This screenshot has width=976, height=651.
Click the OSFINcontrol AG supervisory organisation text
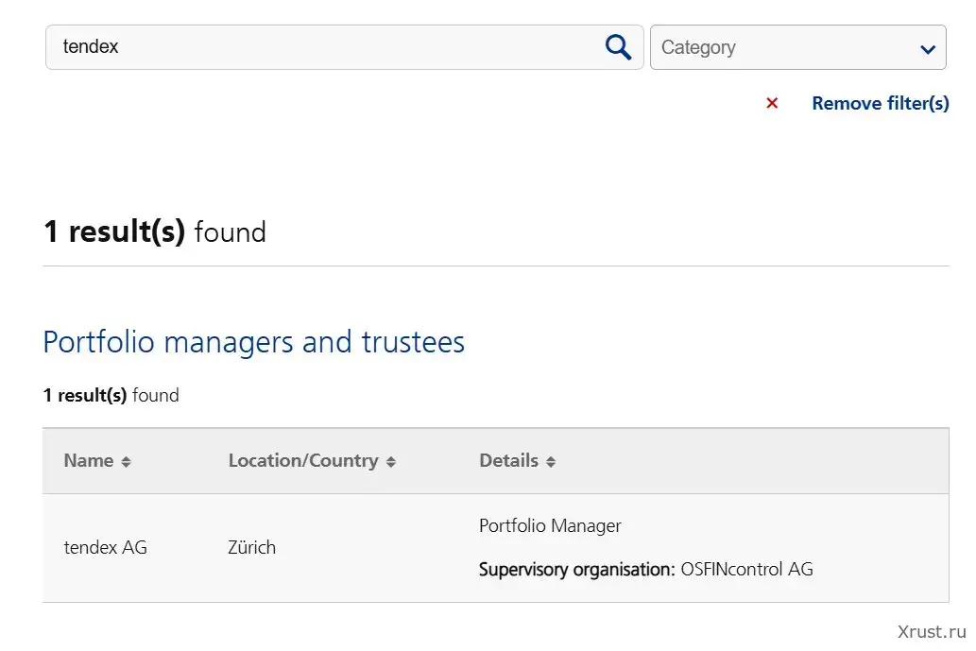click(746, 570)
